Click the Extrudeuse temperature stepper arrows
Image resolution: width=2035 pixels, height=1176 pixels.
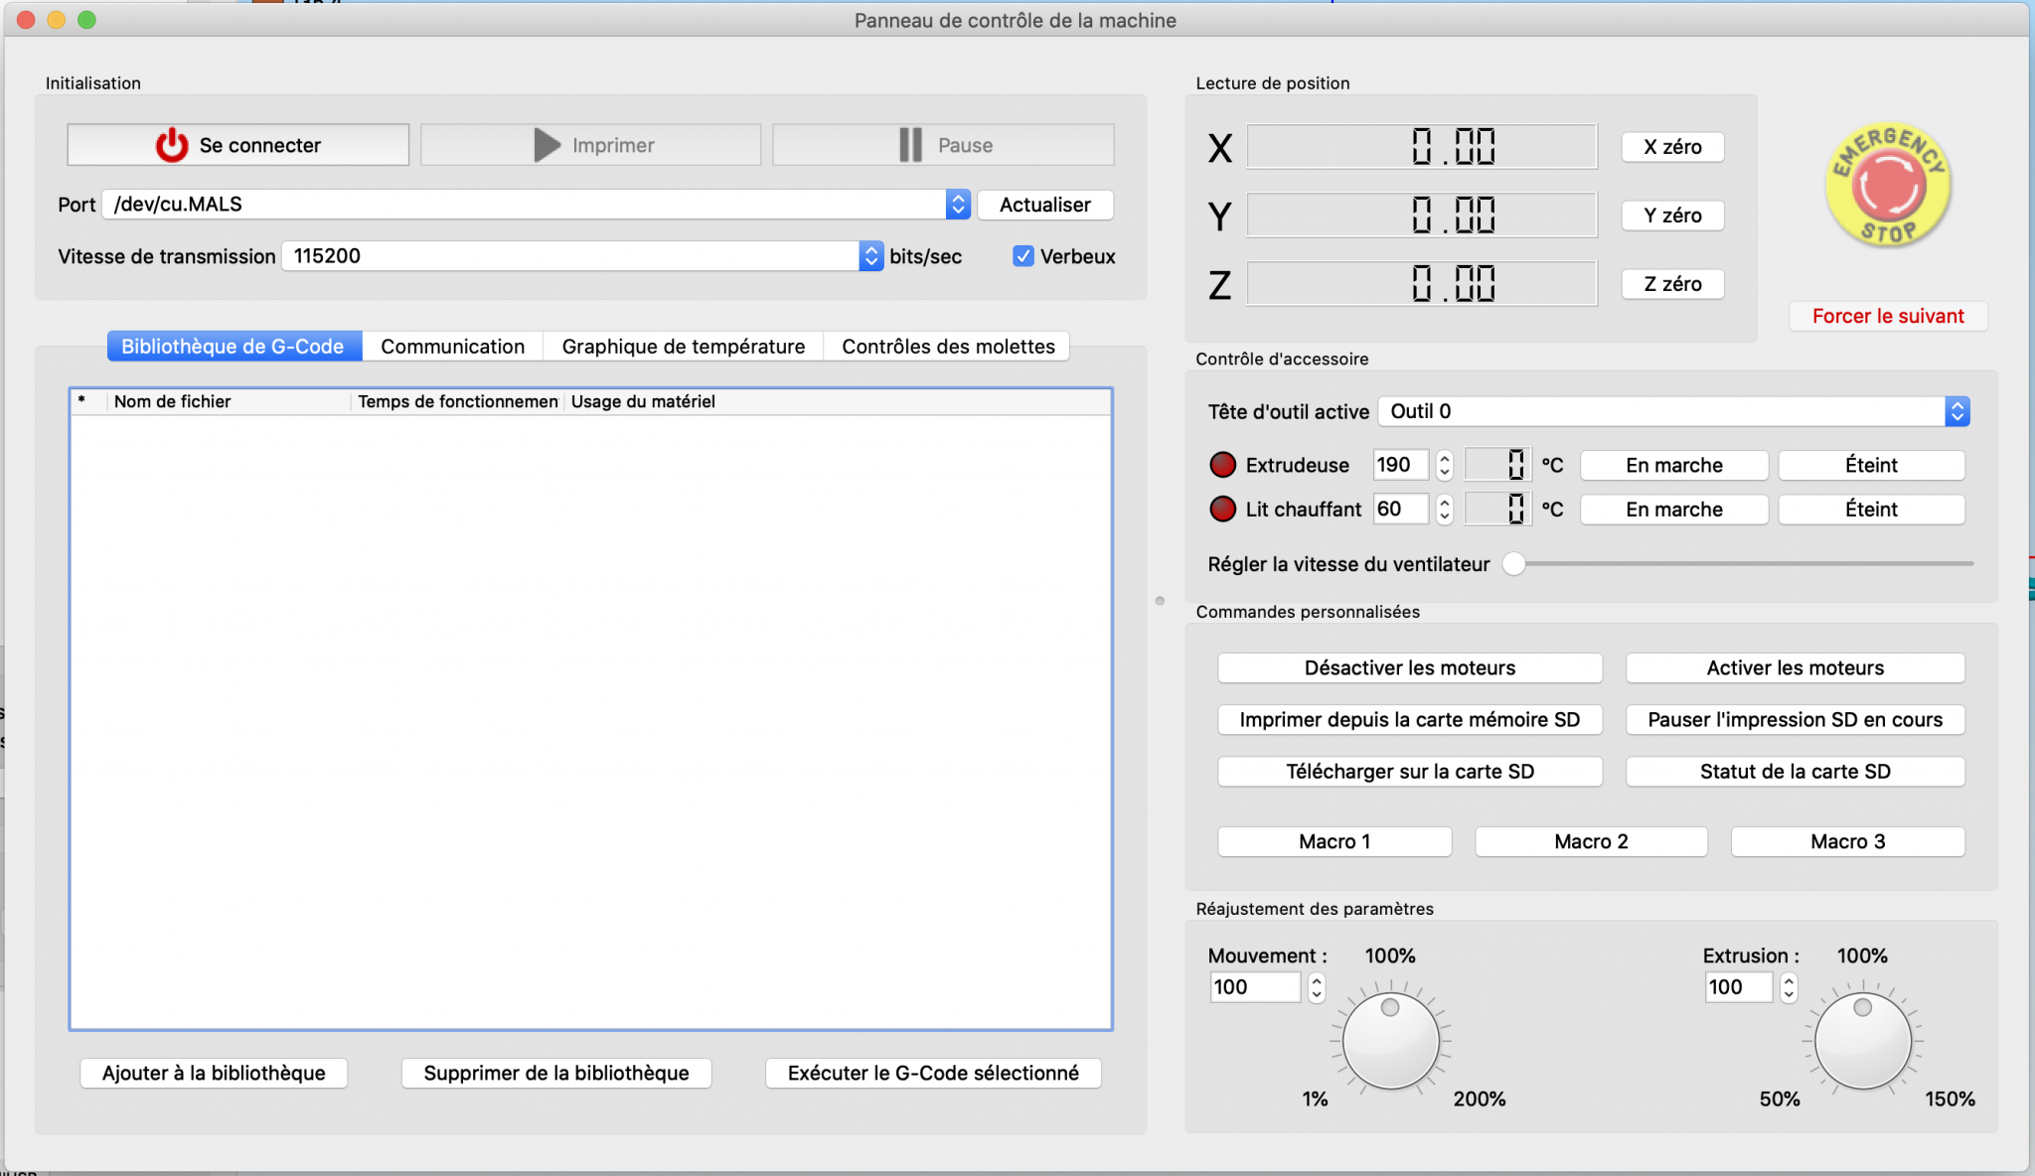[1445, 465]
